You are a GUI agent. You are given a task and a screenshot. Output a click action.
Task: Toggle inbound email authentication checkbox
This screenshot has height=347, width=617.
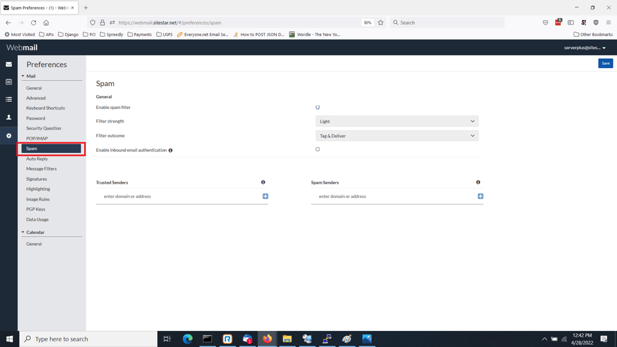click(x=317, y=150)
